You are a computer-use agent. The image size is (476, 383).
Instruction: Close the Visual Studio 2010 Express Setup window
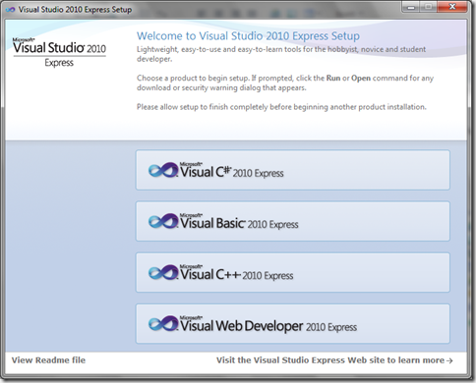tap(452, 7)
